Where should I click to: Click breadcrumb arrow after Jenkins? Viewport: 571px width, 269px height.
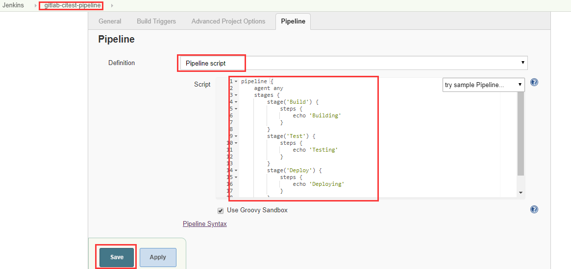click(x=35, y=6)
